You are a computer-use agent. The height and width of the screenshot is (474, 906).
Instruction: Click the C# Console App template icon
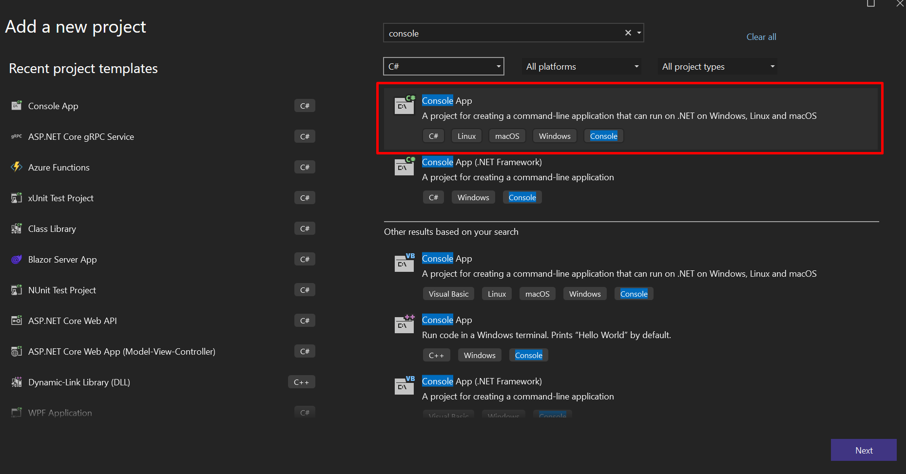click(x=405, y=105)
